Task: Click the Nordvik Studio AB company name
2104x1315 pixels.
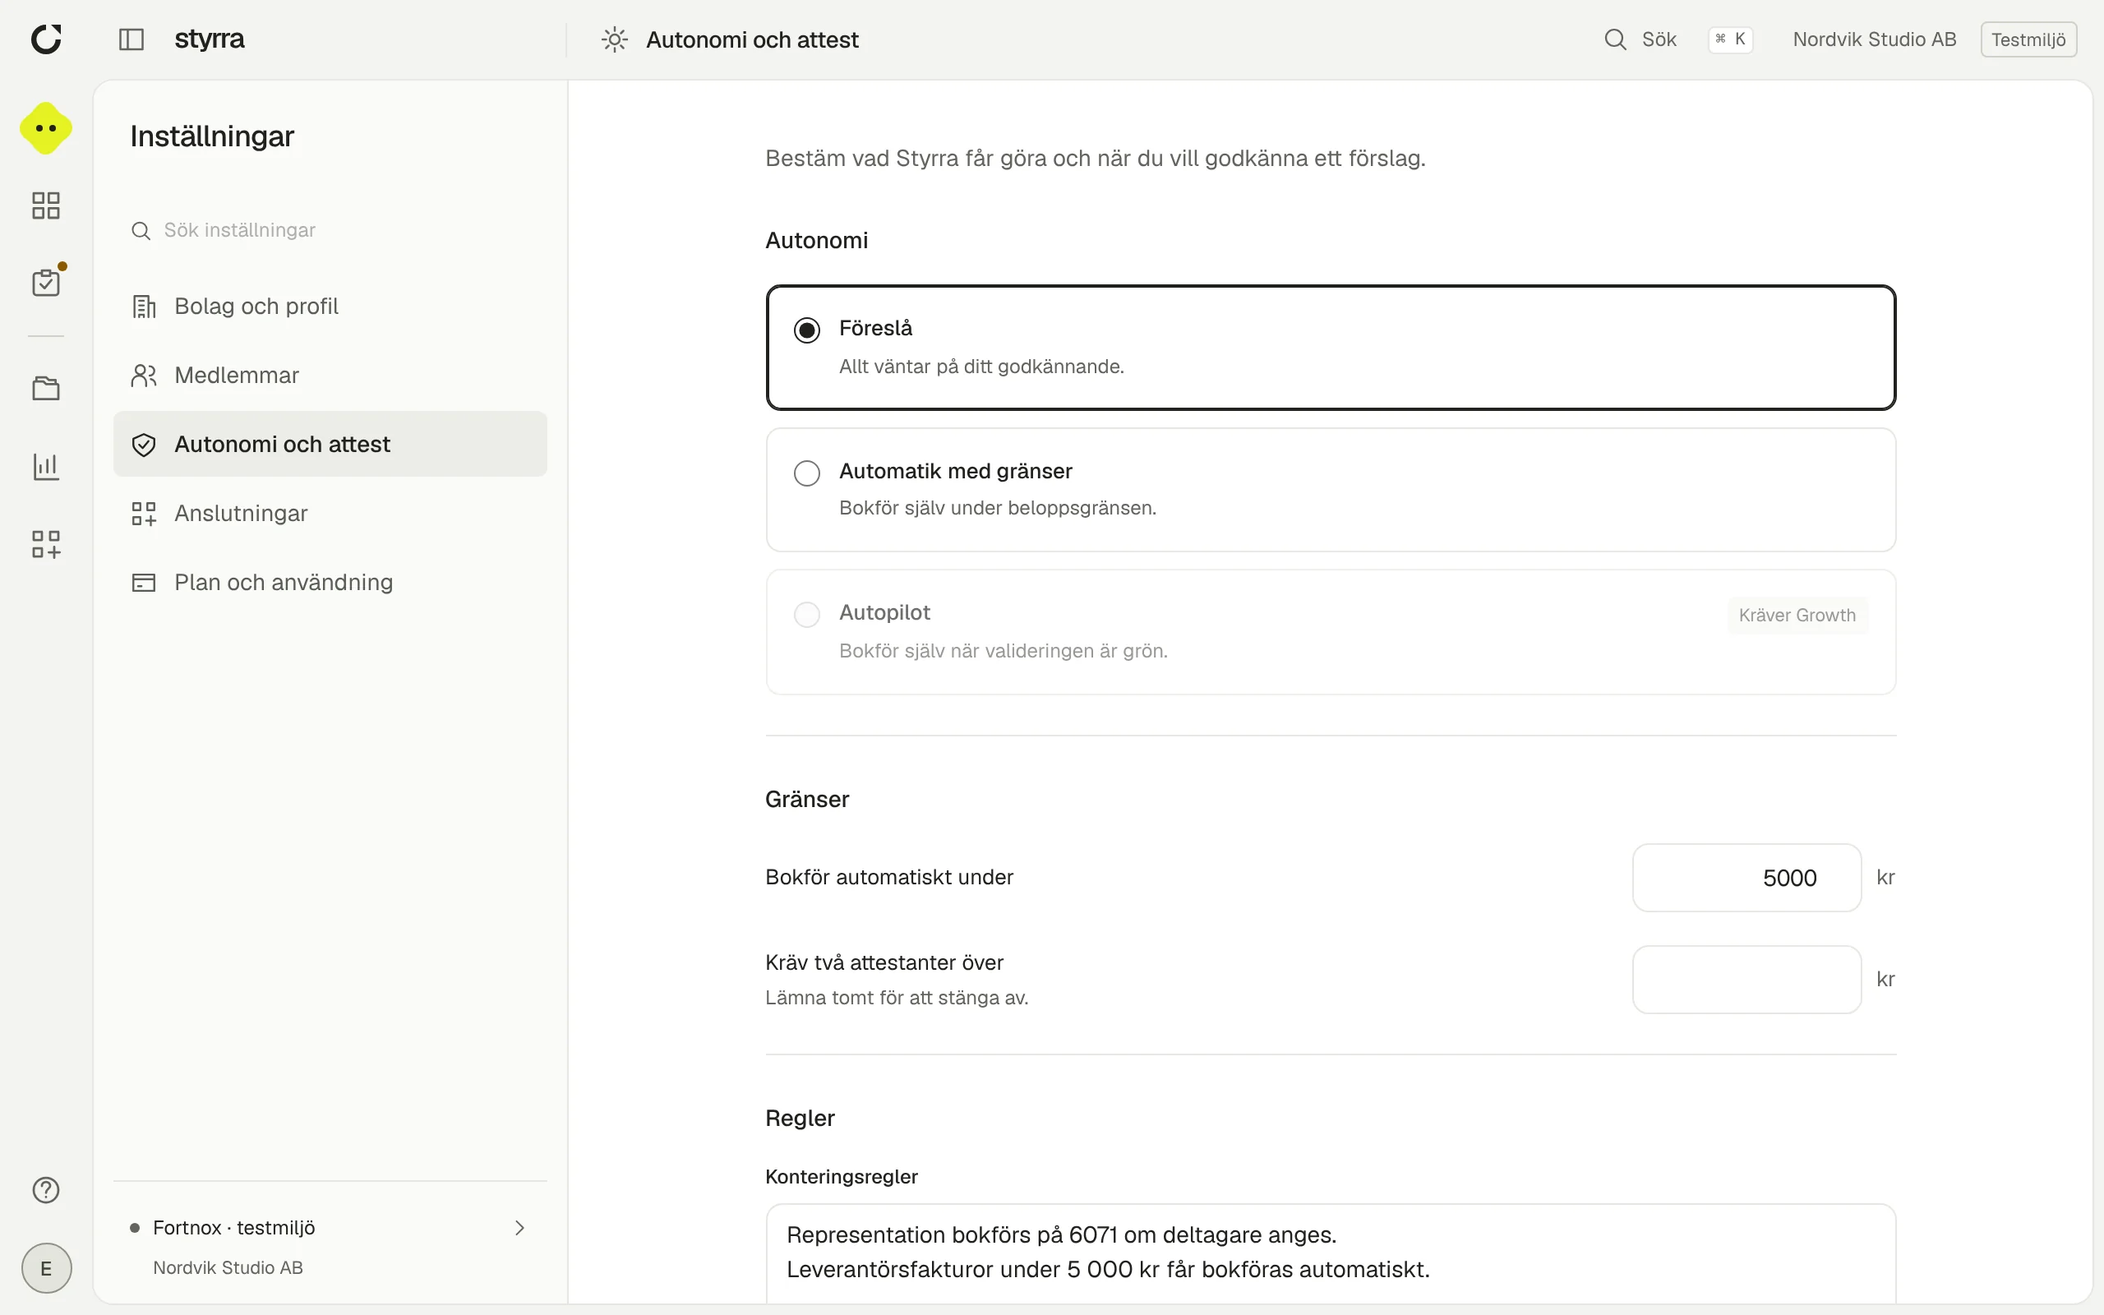Action: tap(1874, 39)
